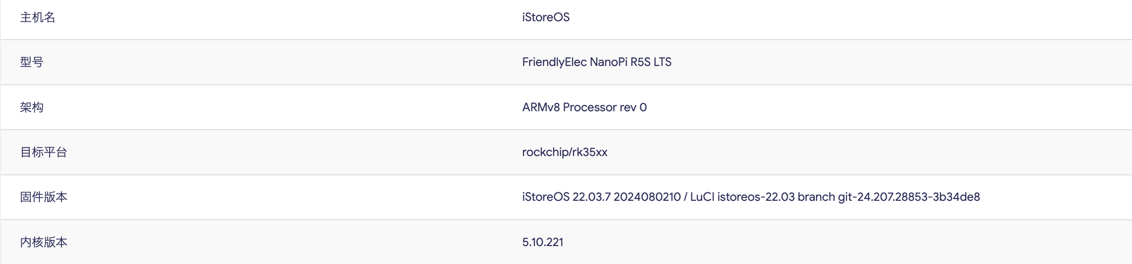1132x264 pixels.
Task: Select the rockchip/rk35xx platform value
Action: pyautogui.click(x=565, y=152)
